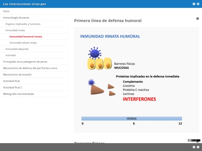Click the Las interacciones virus-pez title
This screenshot has height=151, width=202.
tap(24, 4)
